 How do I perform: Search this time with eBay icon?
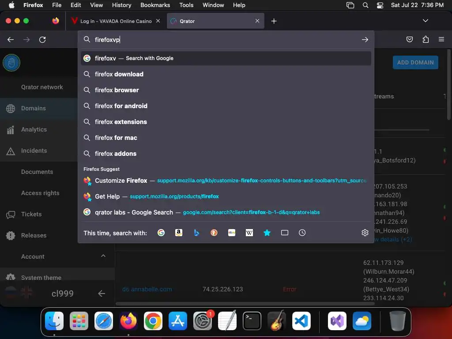[x=232, y=233]
